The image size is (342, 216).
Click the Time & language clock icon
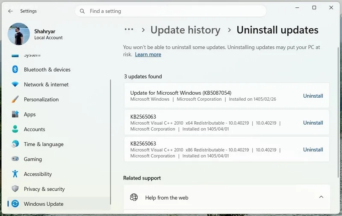pos(15,144)
